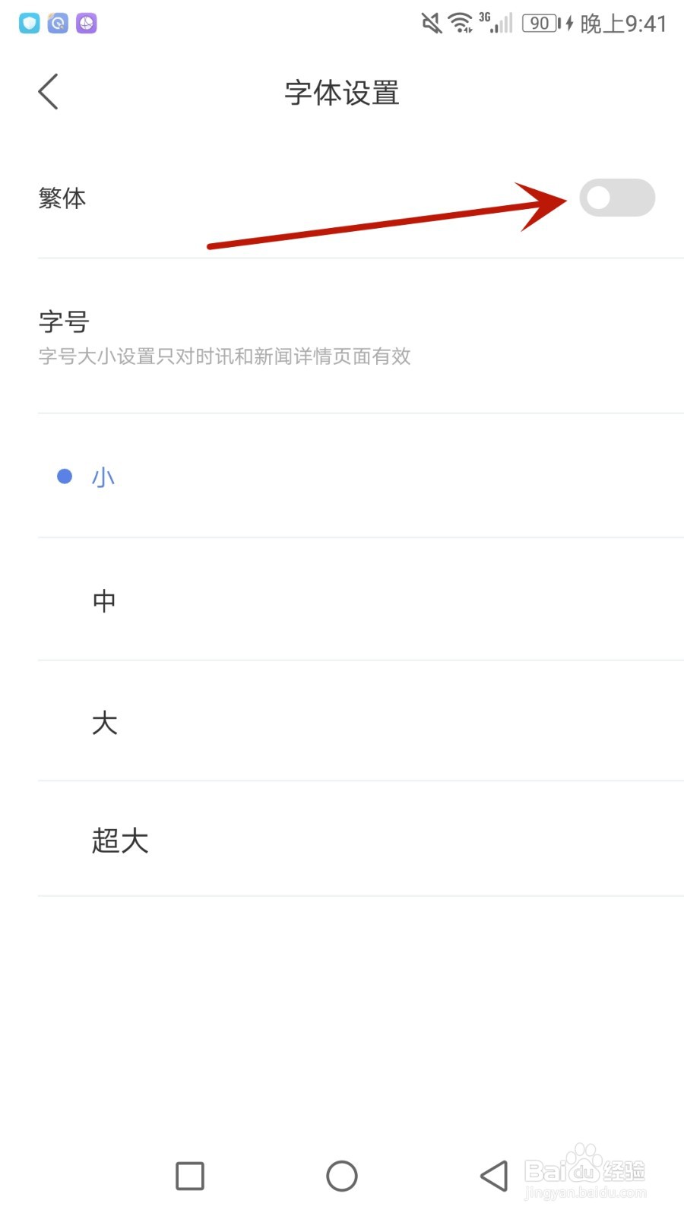Tap the muted sound status icon

(x=431, y=24)
